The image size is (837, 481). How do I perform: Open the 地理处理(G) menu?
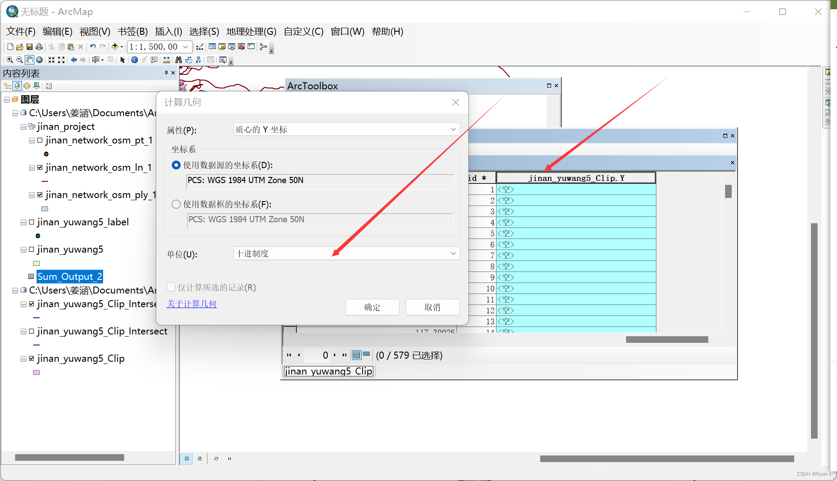pos(251,32)
